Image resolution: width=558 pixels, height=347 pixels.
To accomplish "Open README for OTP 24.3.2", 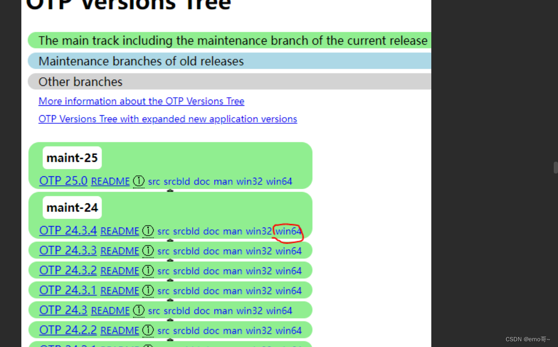I will [x=120, y=271].
